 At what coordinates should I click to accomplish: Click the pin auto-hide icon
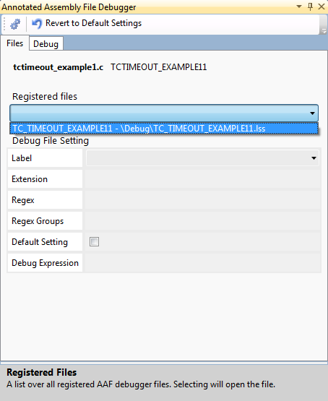coord(310,7)
